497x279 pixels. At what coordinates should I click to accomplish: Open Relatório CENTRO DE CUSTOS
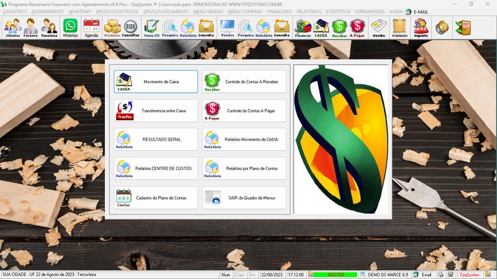[x=156, y=169]
